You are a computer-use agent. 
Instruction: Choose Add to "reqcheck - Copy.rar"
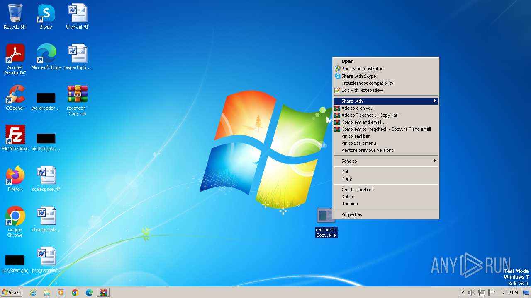386,115
